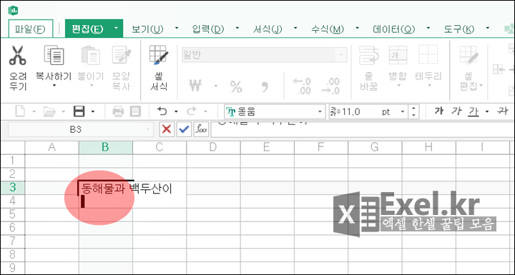Toggle bold (가) text formatting

click(438, 111)
